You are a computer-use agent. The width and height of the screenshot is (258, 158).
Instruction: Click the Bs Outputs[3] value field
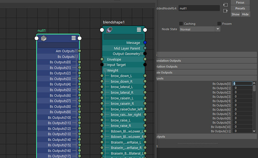pyautogui.click(x=242, y=97)
